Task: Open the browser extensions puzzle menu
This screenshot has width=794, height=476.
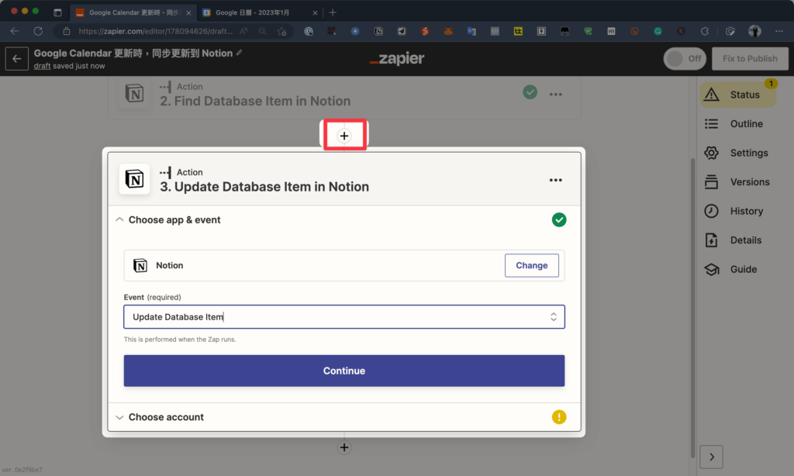Action: 704,31
